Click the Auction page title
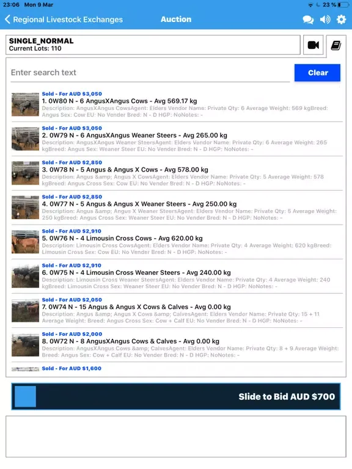 (x=176, y=20)
